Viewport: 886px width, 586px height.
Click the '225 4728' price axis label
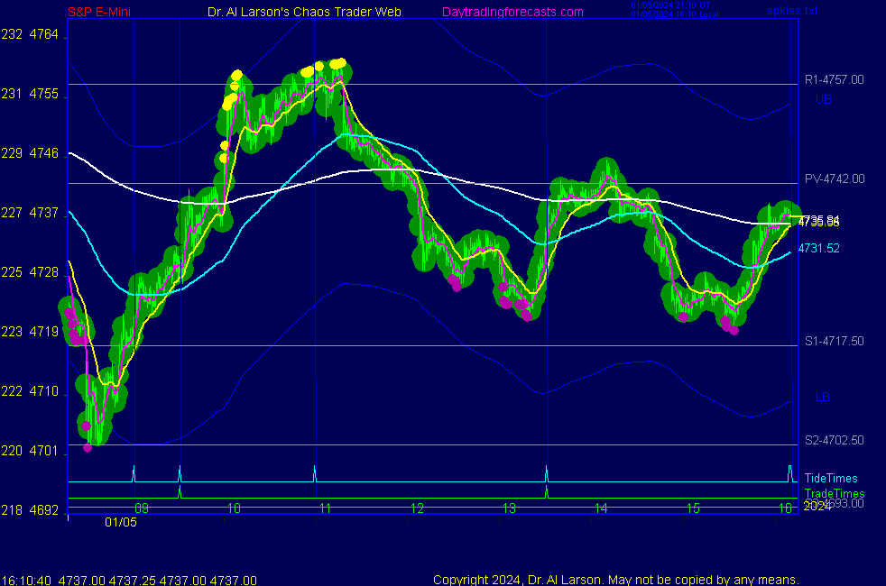30,272
